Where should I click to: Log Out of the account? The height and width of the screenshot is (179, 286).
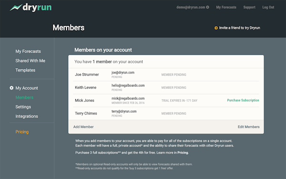click(268, 7)
